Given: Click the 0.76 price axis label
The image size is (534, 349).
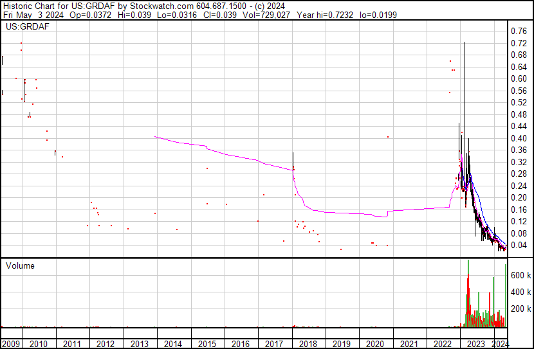Looking at the screenshot, I should [518, 31].
